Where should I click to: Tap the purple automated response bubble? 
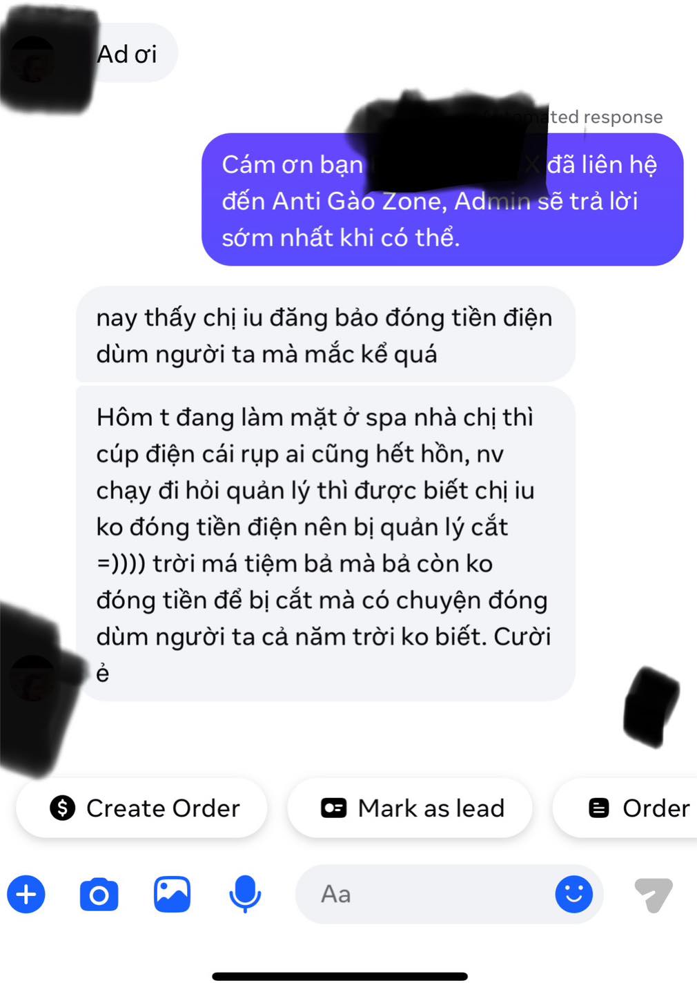pos(442,199)
